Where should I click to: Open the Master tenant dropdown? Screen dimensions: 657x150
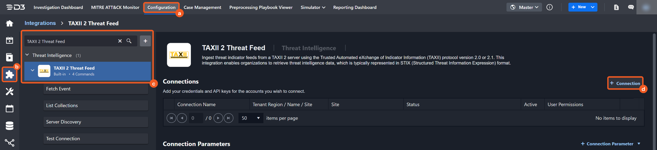coord(524,7)
